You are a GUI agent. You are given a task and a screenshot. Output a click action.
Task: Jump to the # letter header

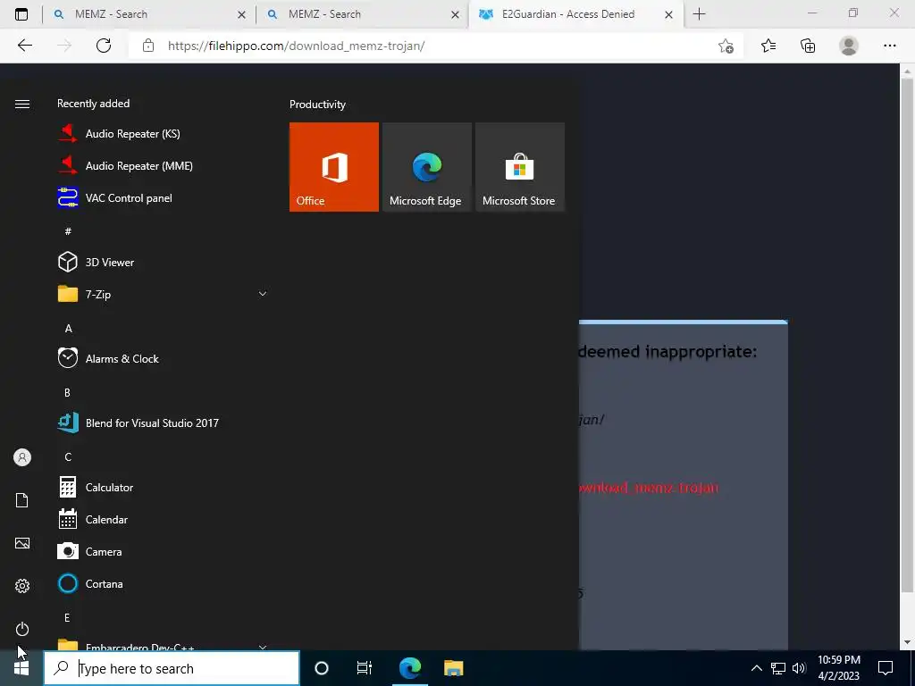pos(68,231)
